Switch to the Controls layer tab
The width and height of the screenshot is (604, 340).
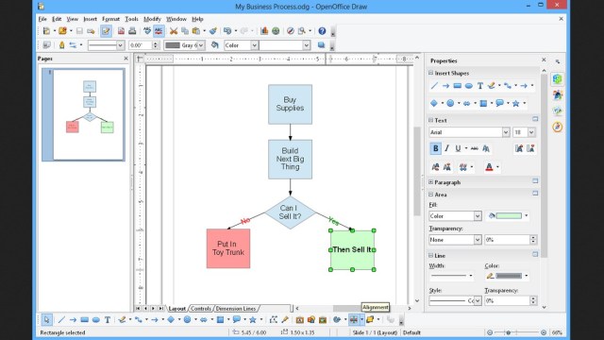click(201, 309)
